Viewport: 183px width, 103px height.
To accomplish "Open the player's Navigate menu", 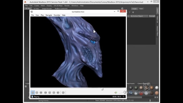I will pyautogui.click(x=49, y=15).
